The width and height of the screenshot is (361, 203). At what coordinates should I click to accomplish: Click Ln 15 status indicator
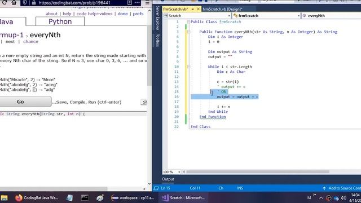[165, 188]
